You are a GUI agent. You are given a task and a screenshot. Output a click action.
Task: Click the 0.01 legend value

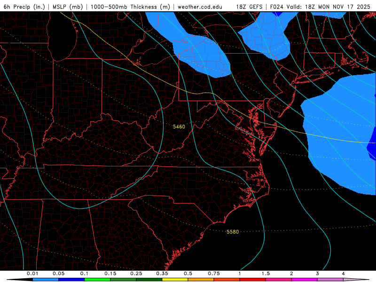coord(32,274)
